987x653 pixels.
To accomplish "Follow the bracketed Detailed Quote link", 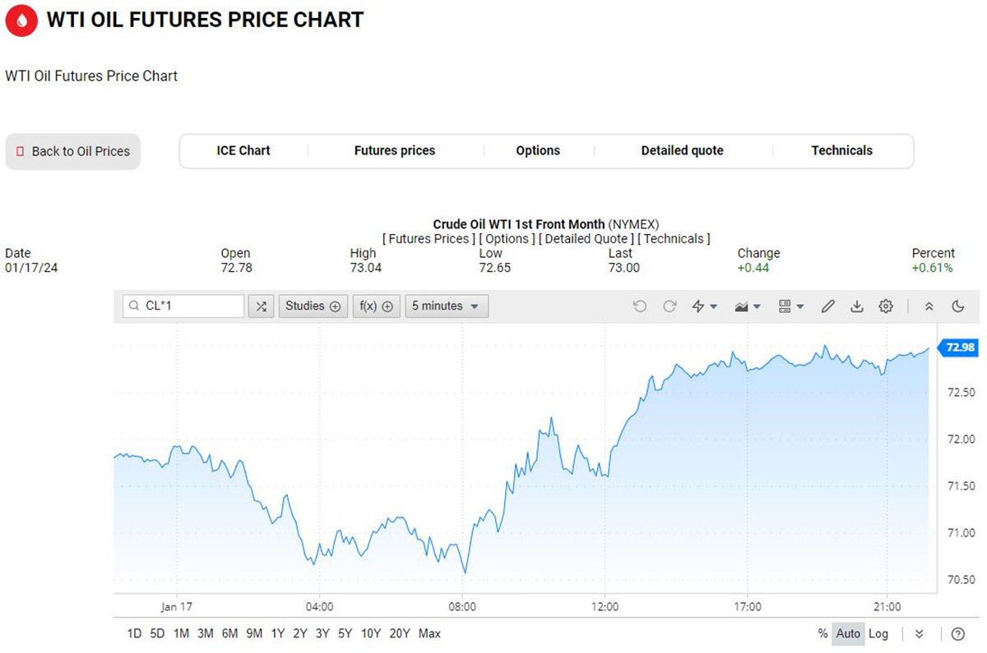I will [x=584, y=239].
